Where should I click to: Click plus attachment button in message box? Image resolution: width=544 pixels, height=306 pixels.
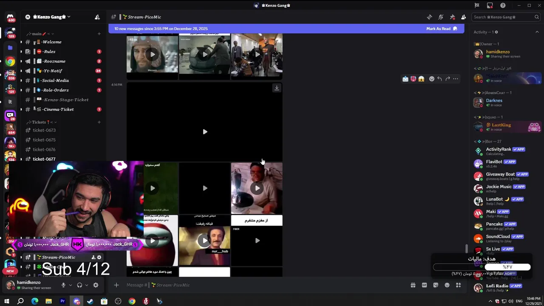click(x=116, y=285)
